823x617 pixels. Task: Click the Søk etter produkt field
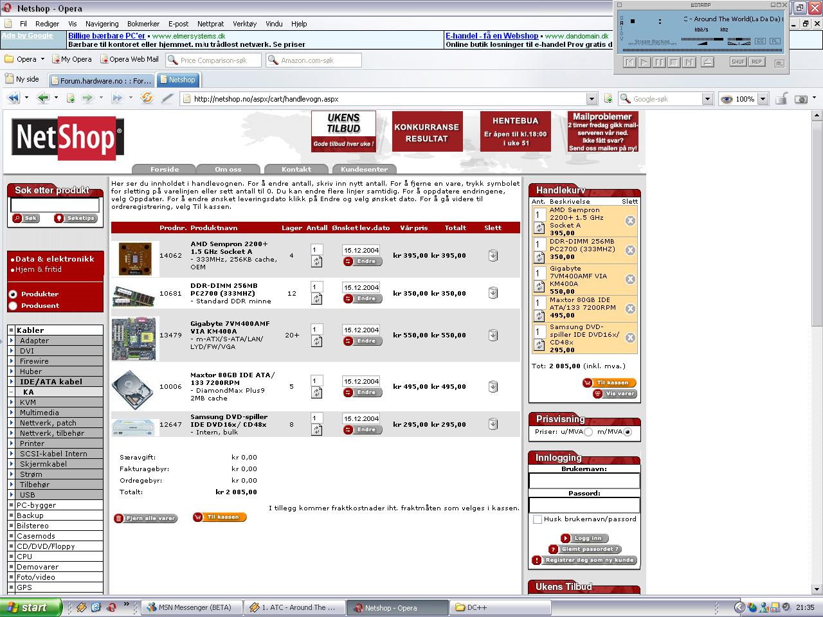point(55,205)
